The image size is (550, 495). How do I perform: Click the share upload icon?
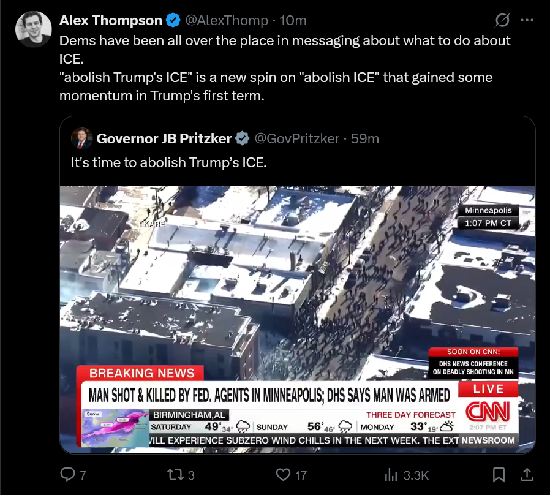pyautogui.click(x=527, y=475)
